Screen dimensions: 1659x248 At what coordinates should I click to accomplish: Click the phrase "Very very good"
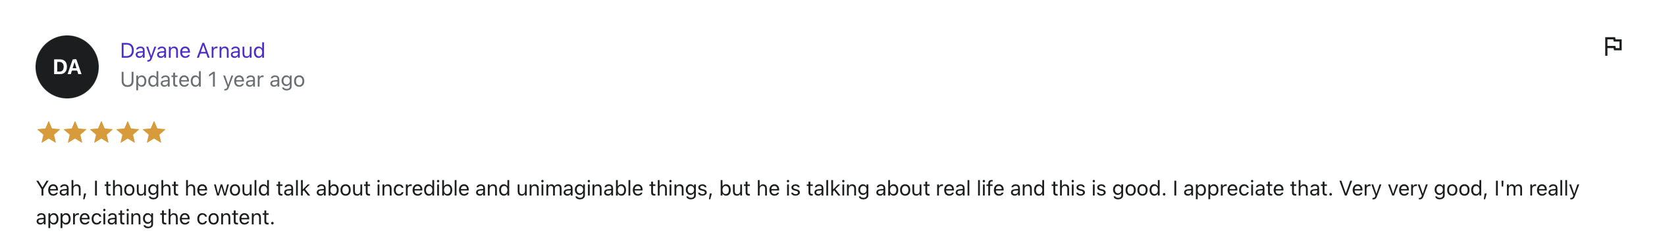click(1413, 189)
